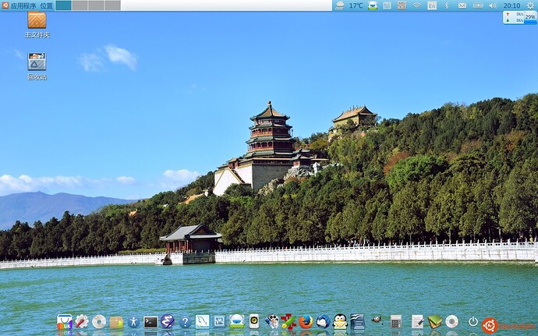Viewport: 538px width, 336px height.
Task: Switch to the first workspace in pager
Action: pos(63,5)
